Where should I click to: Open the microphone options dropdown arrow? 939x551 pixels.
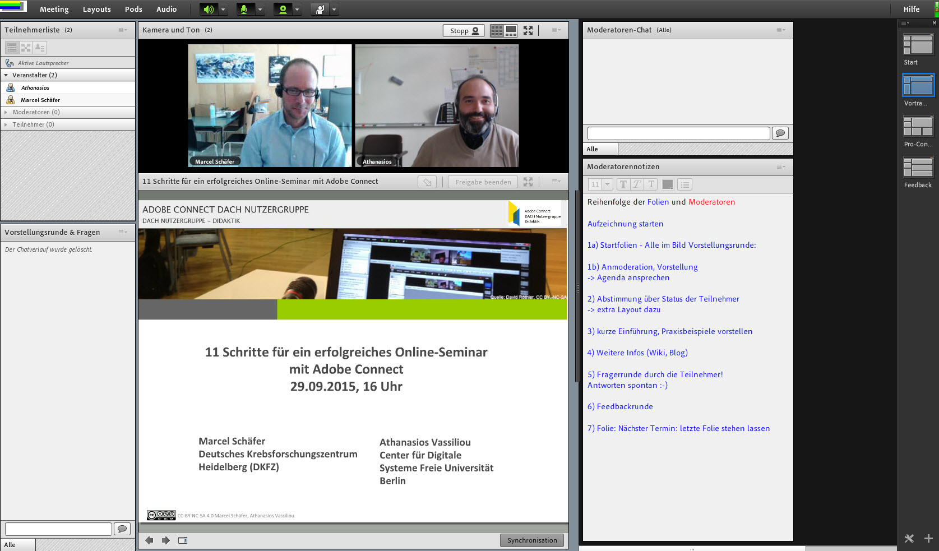coord(260,10)
